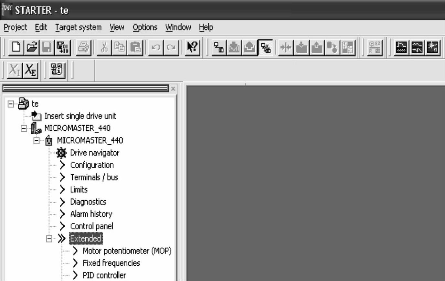Screen dimensions: 445x281
Task: Open the Control panel tree entry
Action: pyautogui.click(x=91, y=226)
